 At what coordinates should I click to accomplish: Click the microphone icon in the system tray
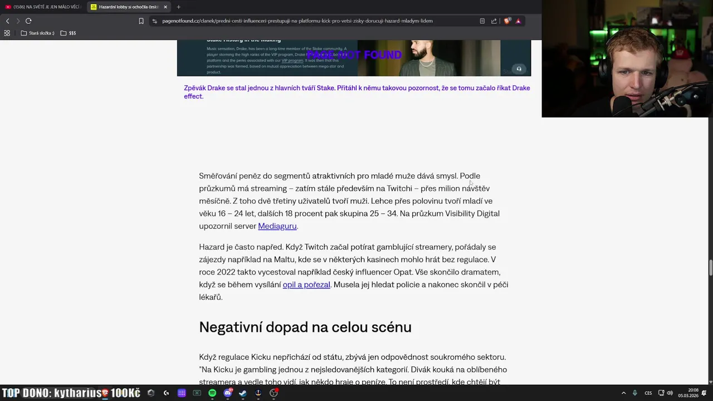[634, 393]
